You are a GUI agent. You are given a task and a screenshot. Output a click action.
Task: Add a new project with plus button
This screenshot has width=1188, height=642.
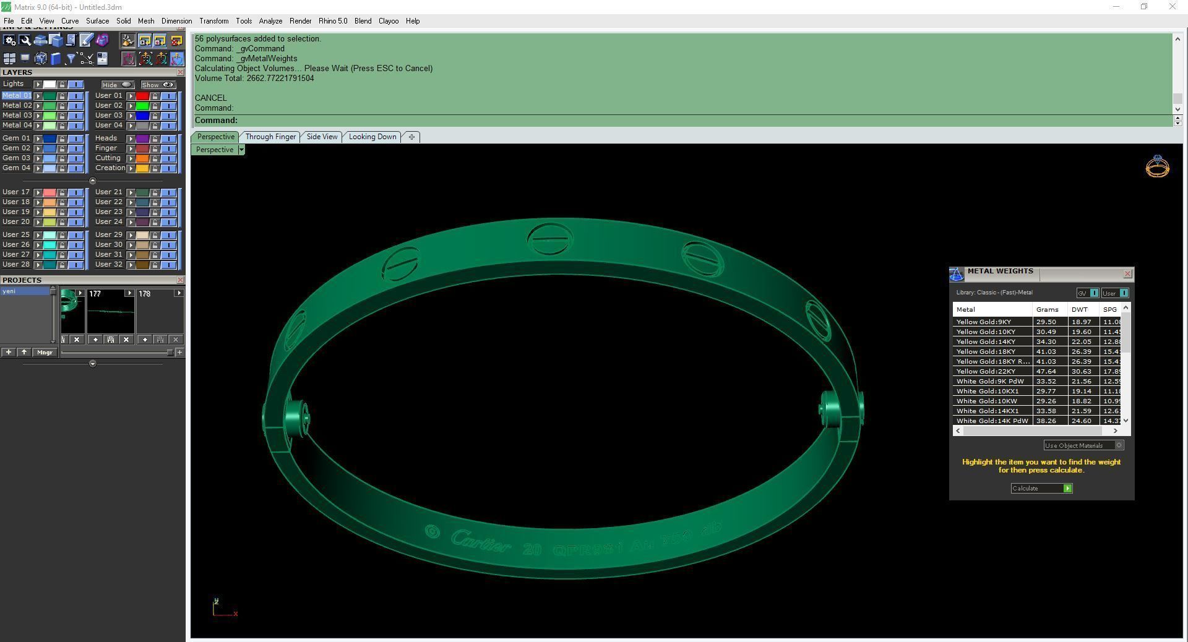tap(9, 353)
